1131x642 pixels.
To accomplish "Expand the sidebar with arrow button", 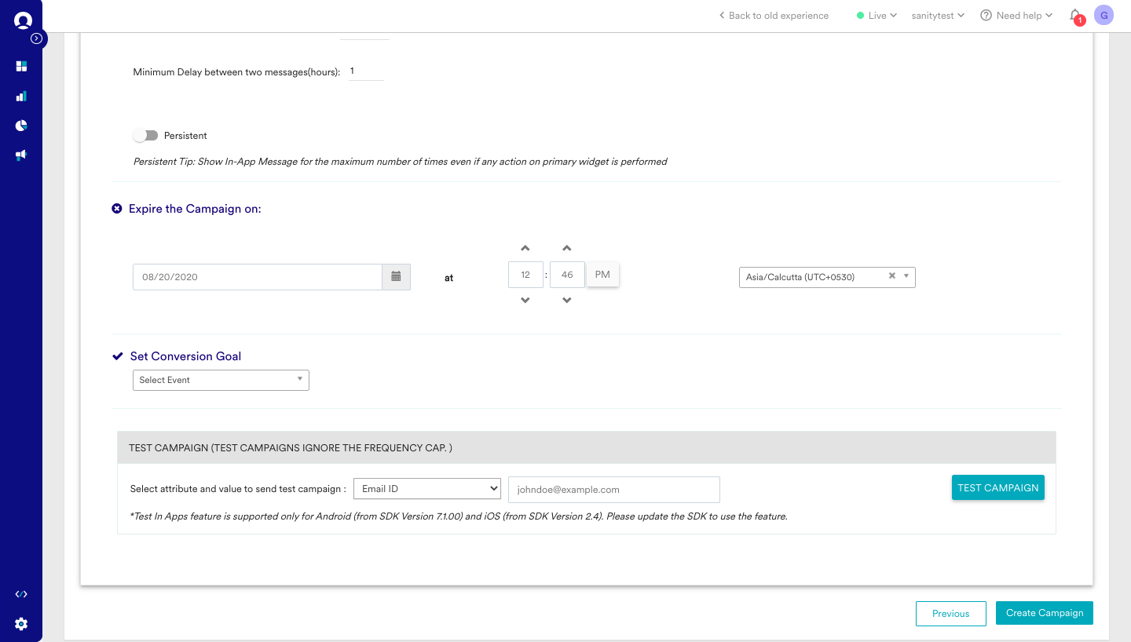I will point(36,38).
